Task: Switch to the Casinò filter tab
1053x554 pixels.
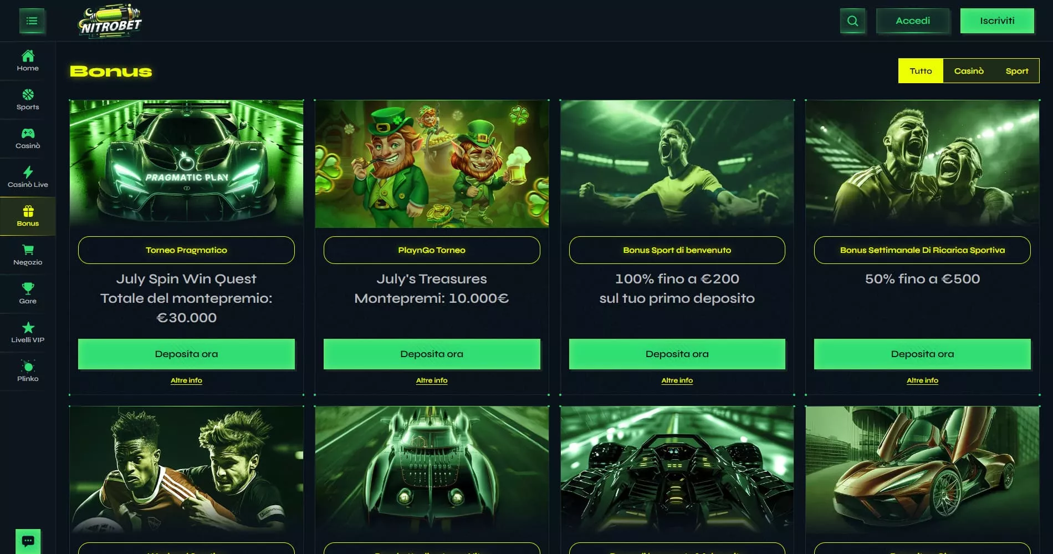Action: pos(969,71)
